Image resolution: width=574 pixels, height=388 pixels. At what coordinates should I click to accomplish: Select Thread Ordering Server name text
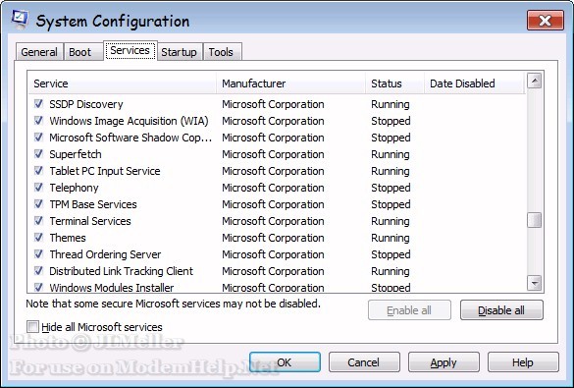[105, 254]
